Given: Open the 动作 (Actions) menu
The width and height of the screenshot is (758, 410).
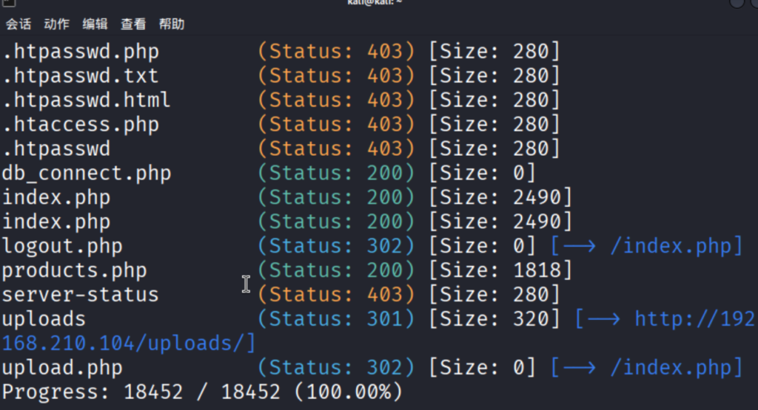Looking at the screenshot, I should pos(56,24).
